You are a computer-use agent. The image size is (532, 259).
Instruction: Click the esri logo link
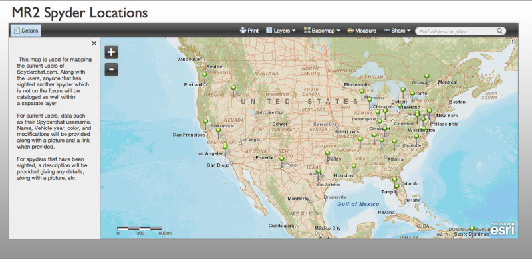coord(503,229)
